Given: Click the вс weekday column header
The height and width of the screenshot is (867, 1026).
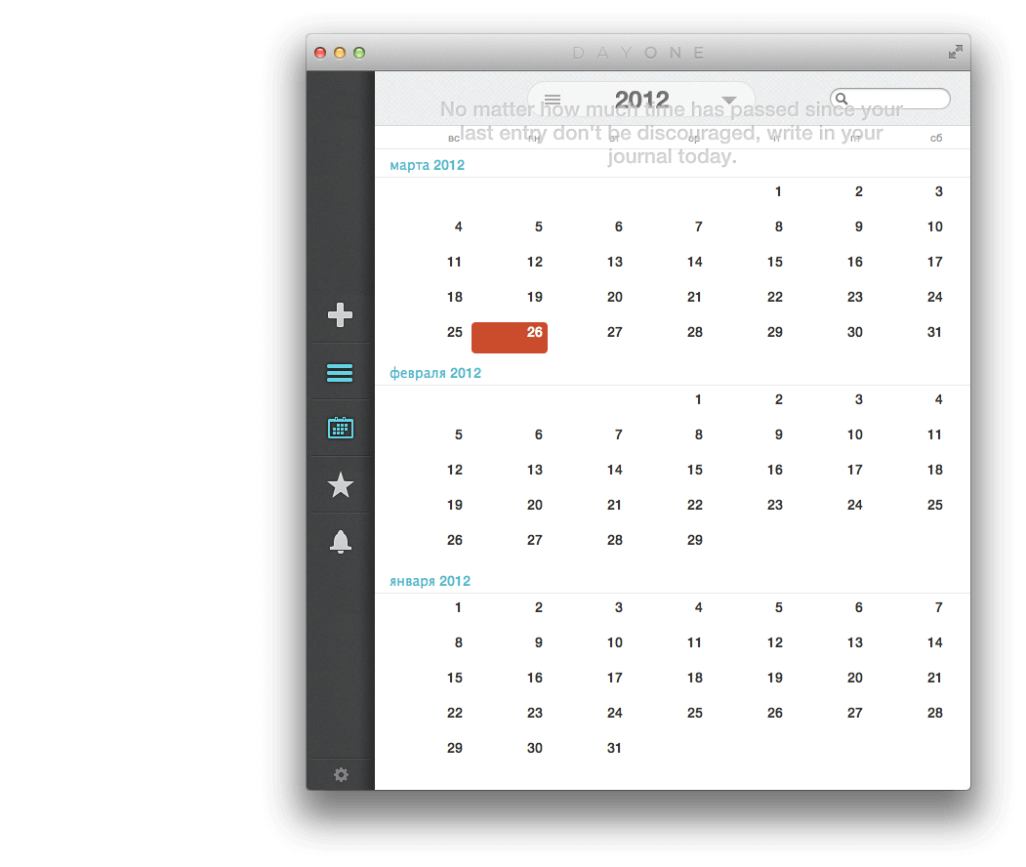Looking at the screenshot, I should coord(454,138).
